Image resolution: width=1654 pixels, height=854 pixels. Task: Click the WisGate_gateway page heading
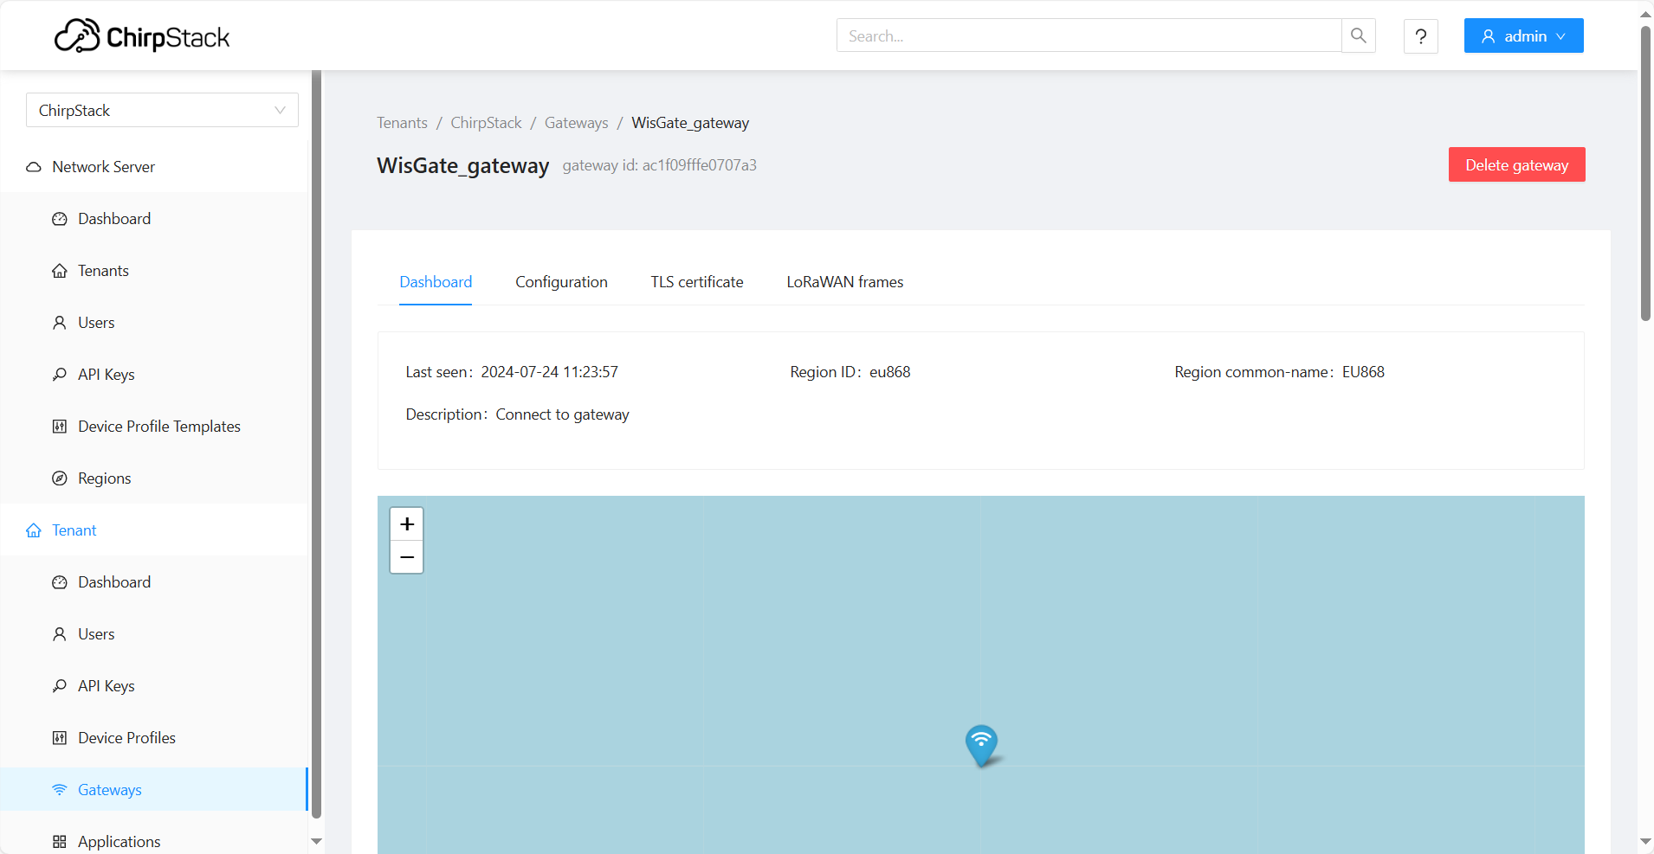463,165
